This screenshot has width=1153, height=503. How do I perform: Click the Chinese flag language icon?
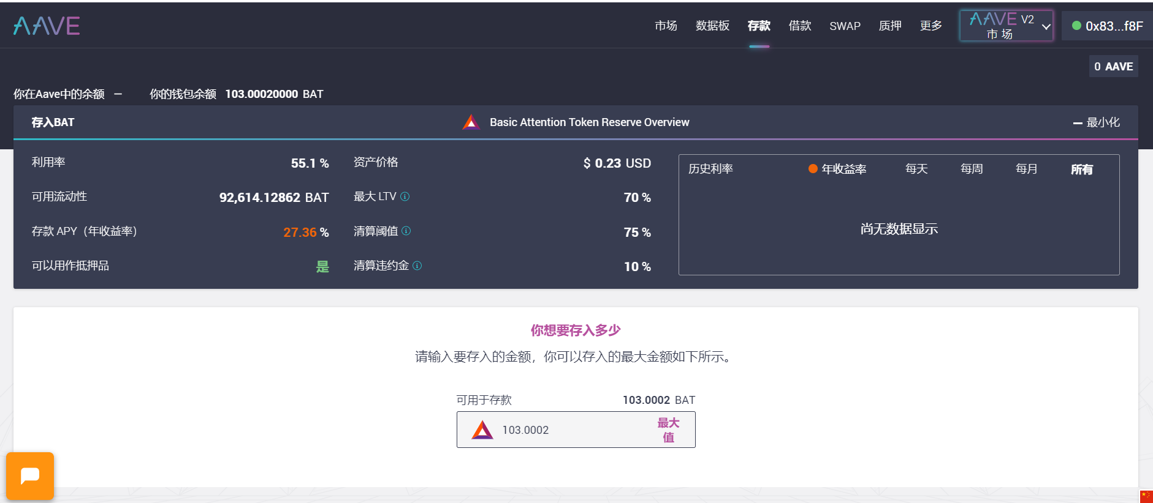1146,496
